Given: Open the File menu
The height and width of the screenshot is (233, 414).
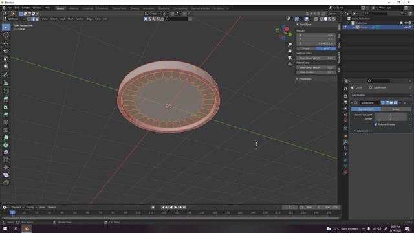Looking at the screenshot, I should [x=10, y=8].
